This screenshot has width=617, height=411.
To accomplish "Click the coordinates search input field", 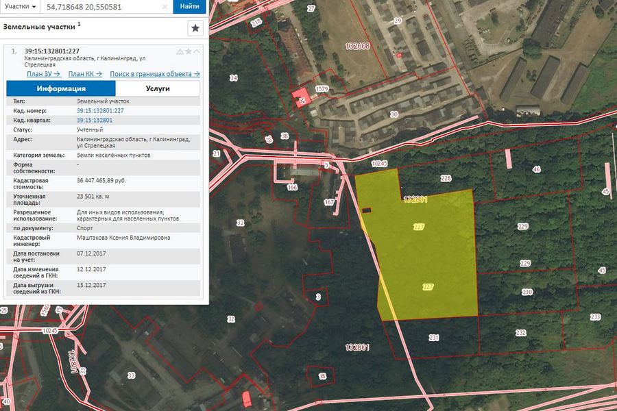I will click(x=101, y=7).
